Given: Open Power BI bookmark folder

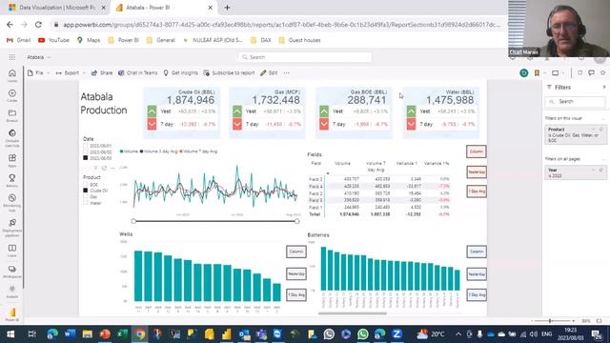Looking at the screenshot, I should (123, 40).
